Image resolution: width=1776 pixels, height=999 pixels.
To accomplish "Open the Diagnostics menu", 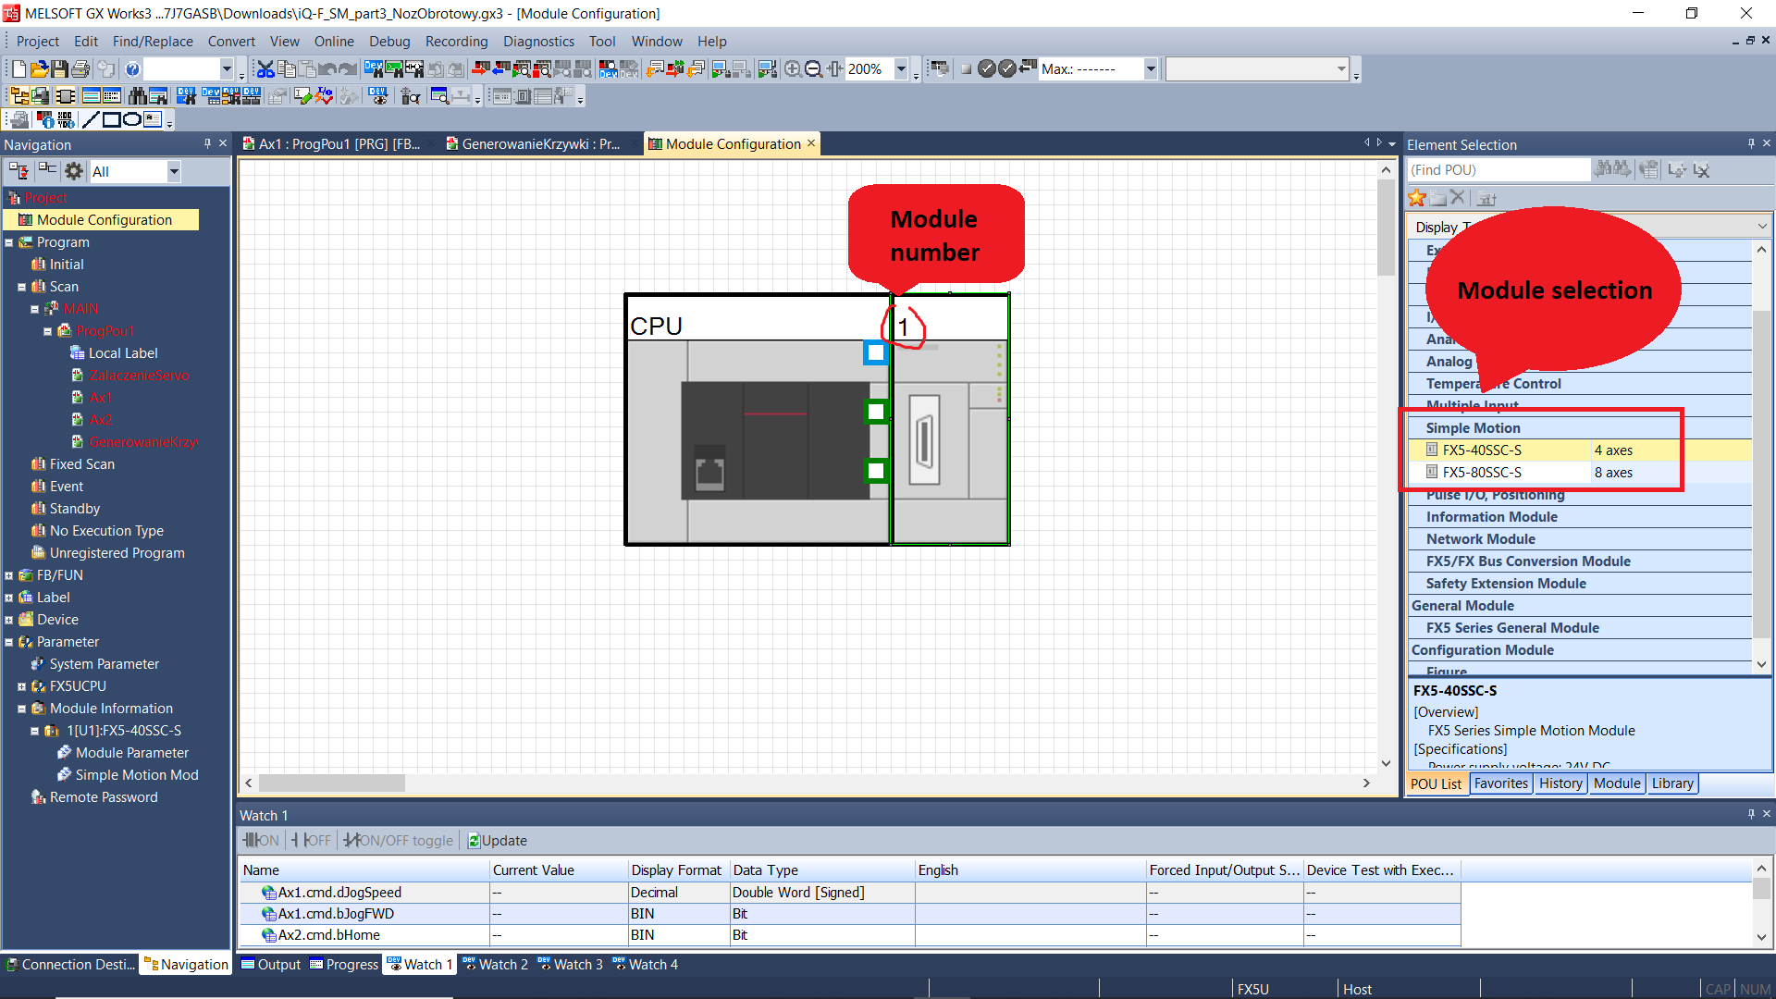I will coord(538,42).
